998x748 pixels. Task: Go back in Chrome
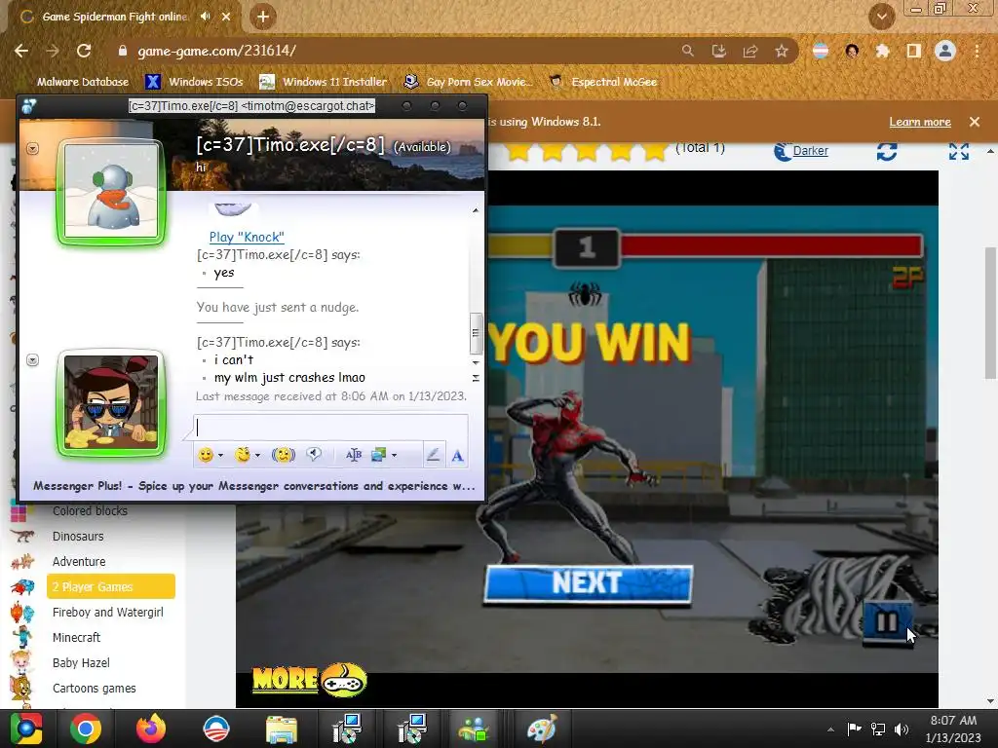(x=21, y=51)
